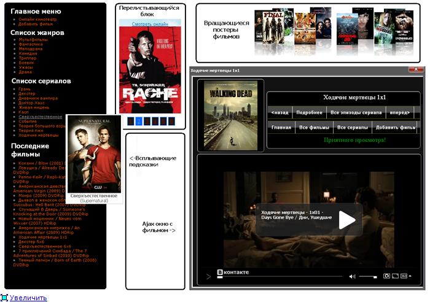This screenshot has width=430, height=302.
Task: Open Американская интрижка / An American Affair link
Action: (47, 230)
